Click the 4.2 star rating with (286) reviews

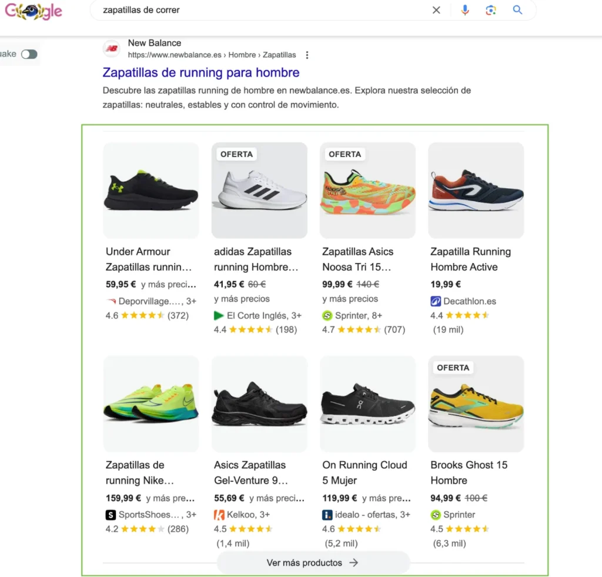[148, 529]
